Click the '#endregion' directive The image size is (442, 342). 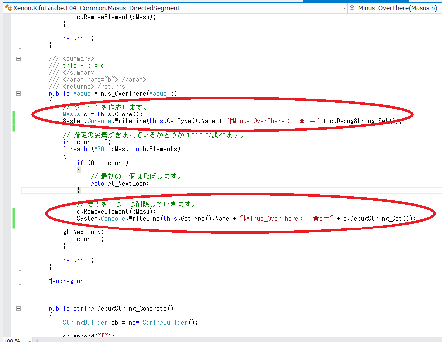pos(66,281)
